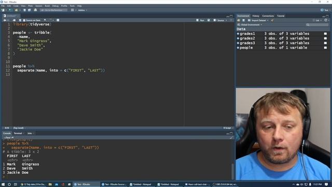Screen dimensions: 332x187
Task: Switch to the Jobs tab
Action: 30,133
